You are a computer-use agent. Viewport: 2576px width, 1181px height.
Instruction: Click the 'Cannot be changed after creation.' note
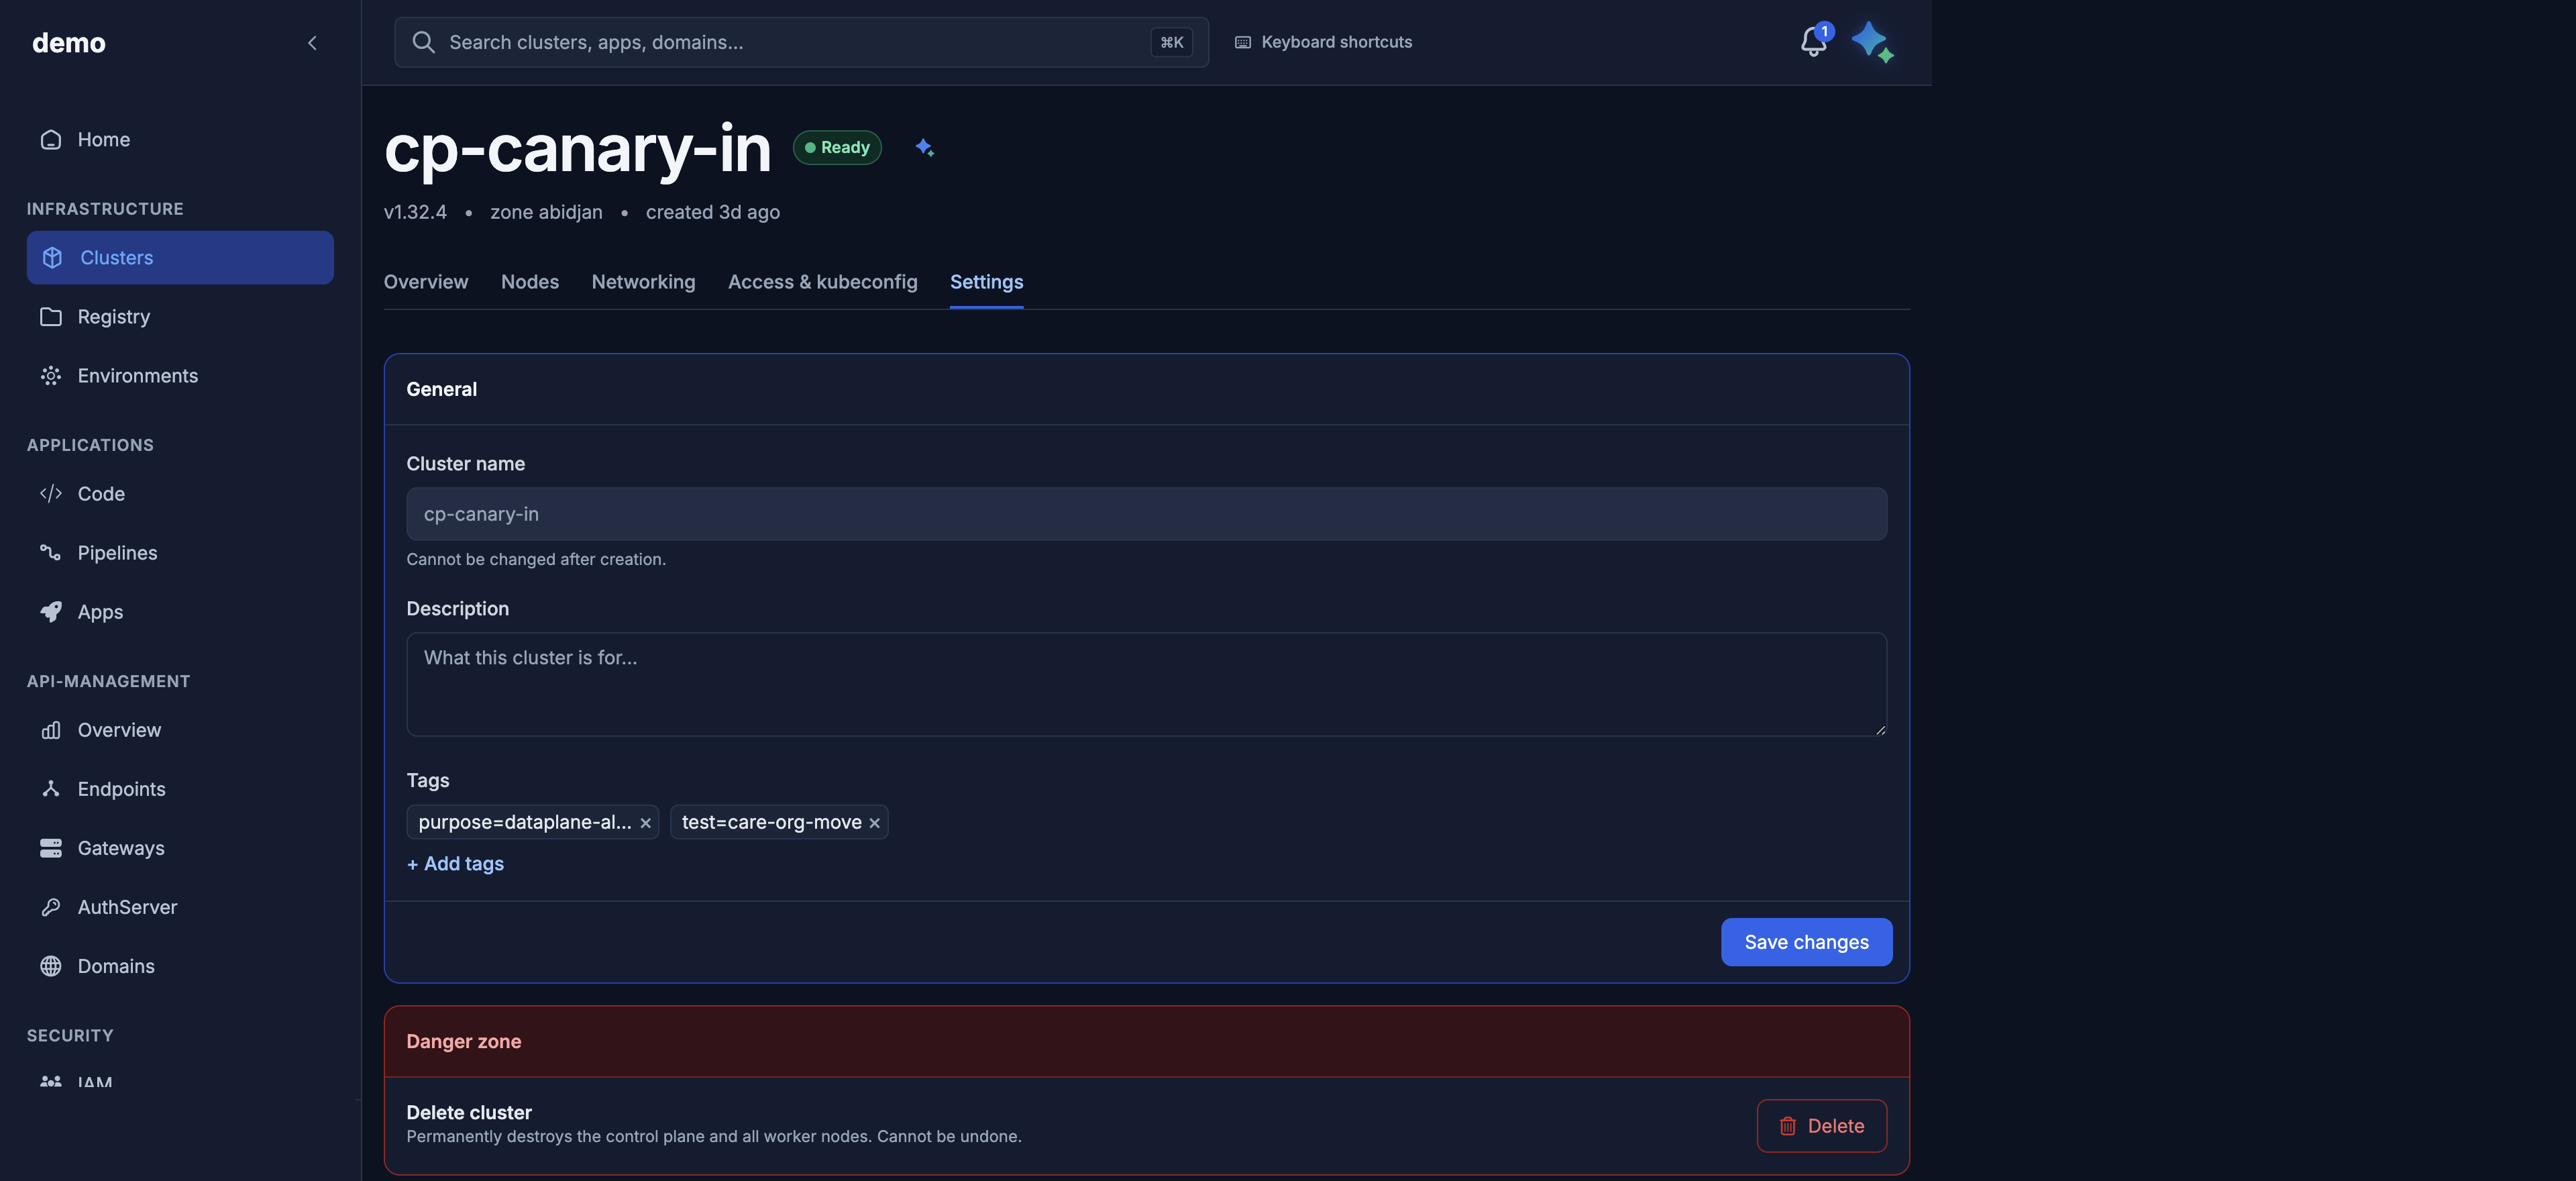pyautogui.click(x=536, y=560)
